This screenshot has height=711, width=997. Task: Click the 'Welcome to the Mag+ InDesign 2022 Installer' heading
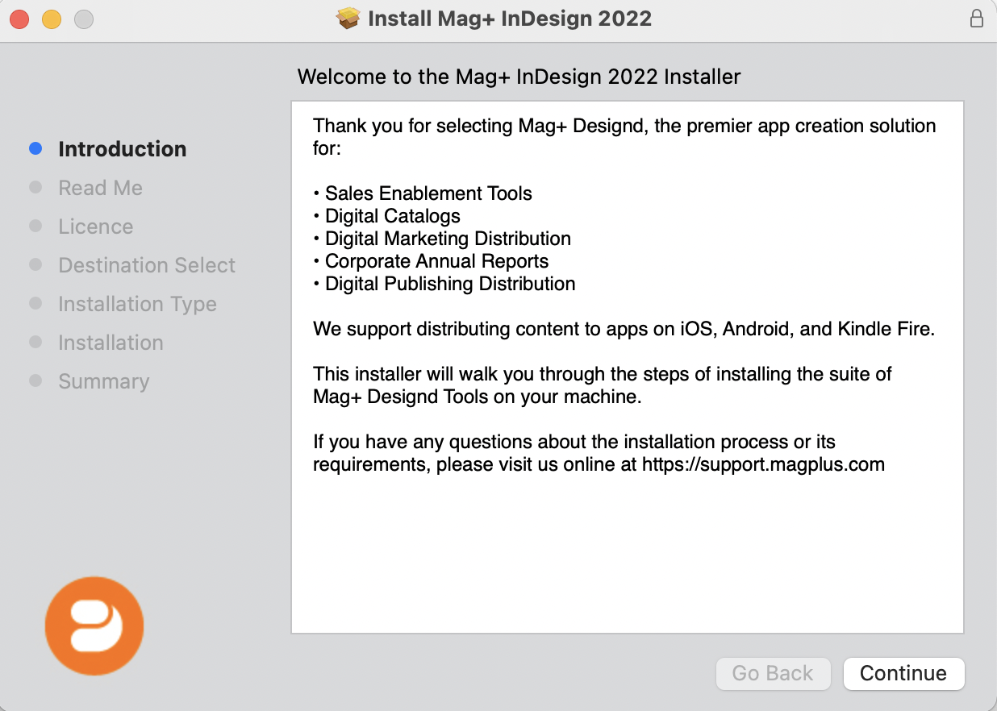pyautogui.click(x=519, y=77)
